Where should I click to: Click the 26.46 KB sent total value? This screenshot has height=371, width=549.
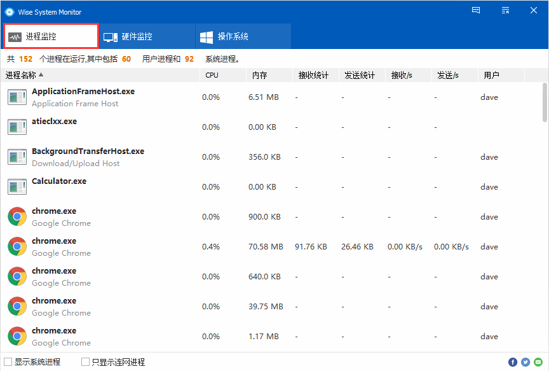[358, 247]
